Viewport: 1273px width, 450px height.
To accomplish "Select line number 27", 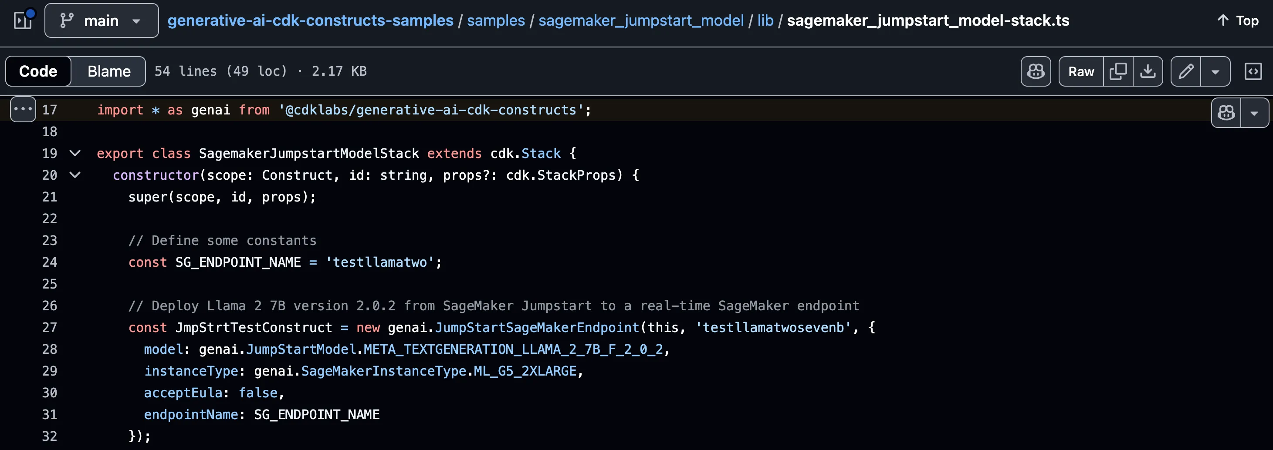I will pyautogui.click(x=49, y=327).
